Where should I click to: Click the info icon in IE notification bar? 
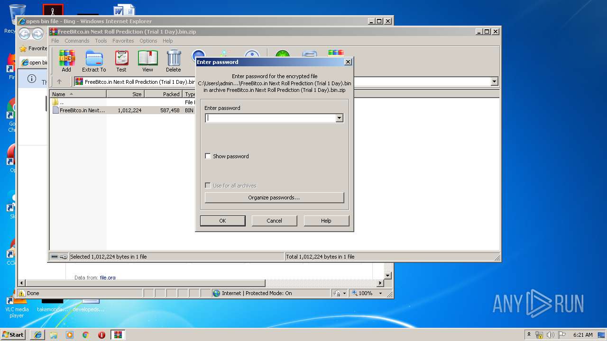point(32,79)
